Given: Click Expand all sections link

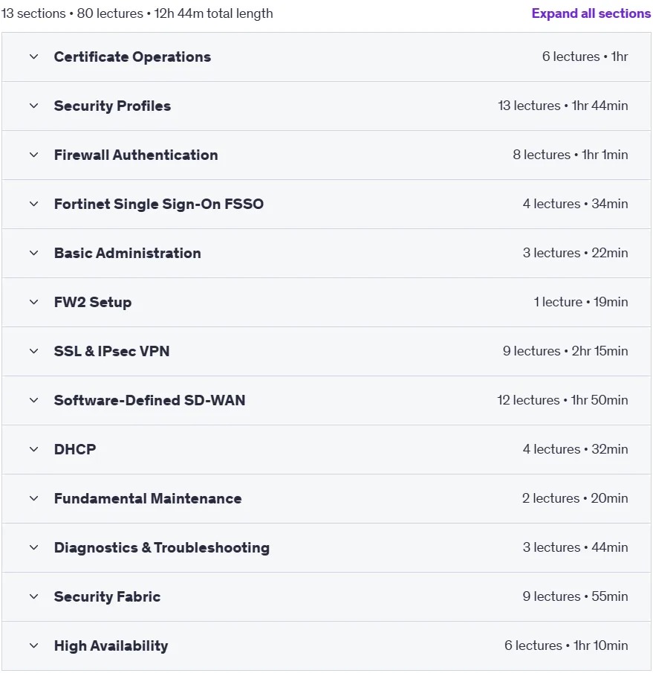Looking at the screenshot, I should point(591,13).
